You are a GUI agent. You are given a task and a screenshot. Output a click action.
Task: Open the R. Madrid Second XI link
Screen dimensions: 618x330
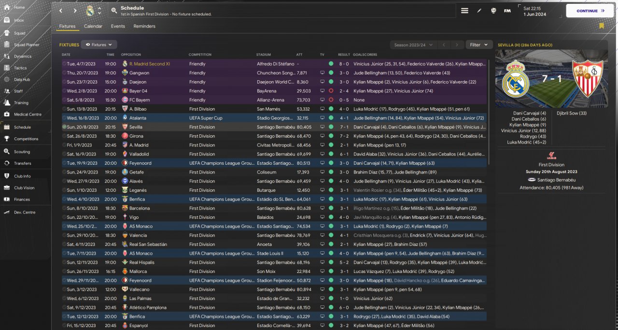pyautogui.click(x=149, y=64)
